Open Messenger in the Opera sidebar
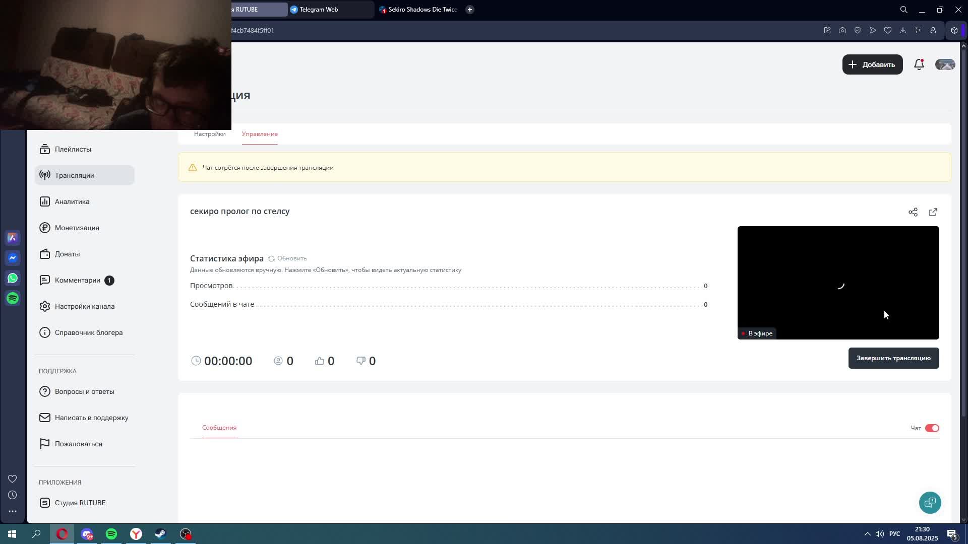The image size is (968, 544). [x=13, y=258]
